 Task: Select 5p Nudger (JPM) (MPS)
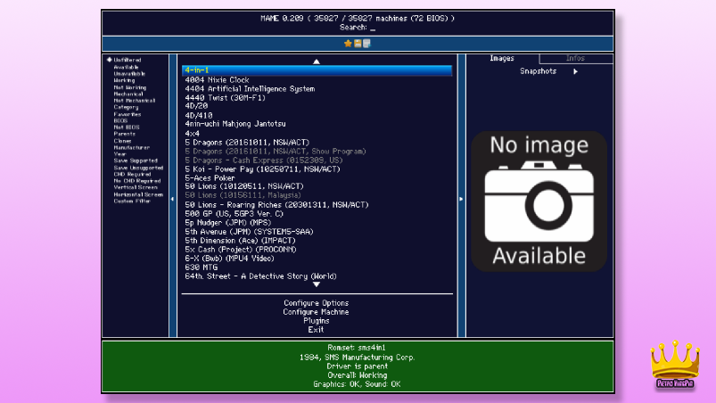coord(228,223)
